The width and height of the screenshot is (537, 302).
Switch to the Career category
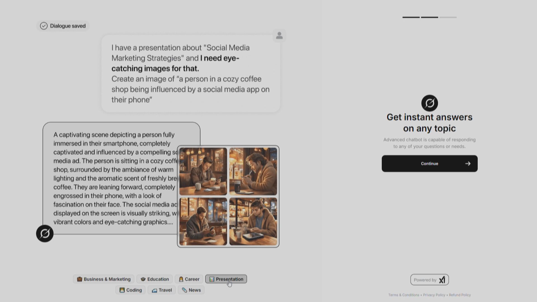(x=189, y=279)
